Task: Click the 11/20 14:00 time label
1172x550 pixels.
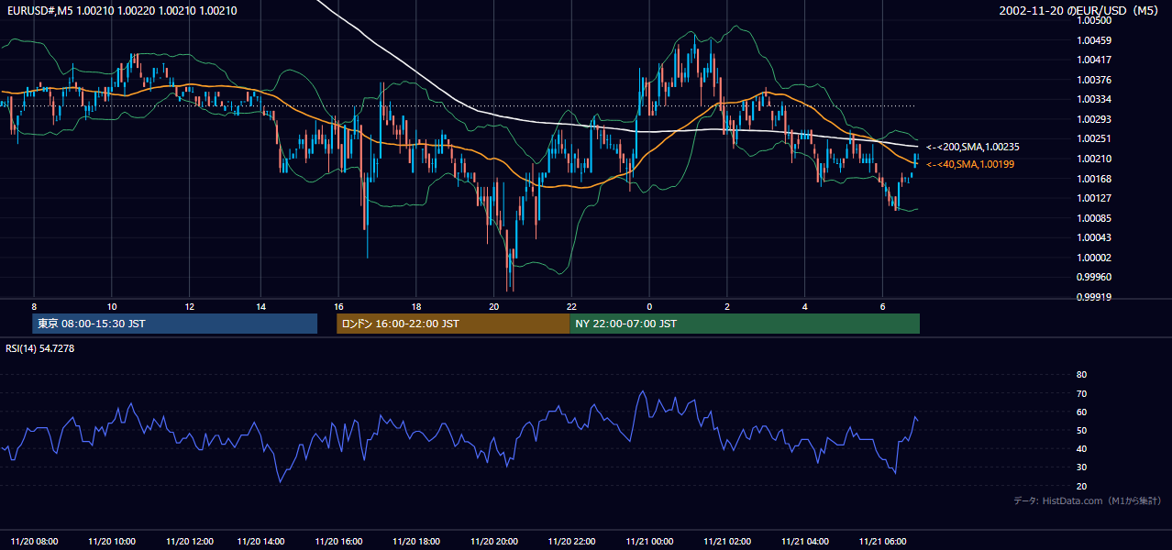Action: pyautogui.click(x=260, y=542)
